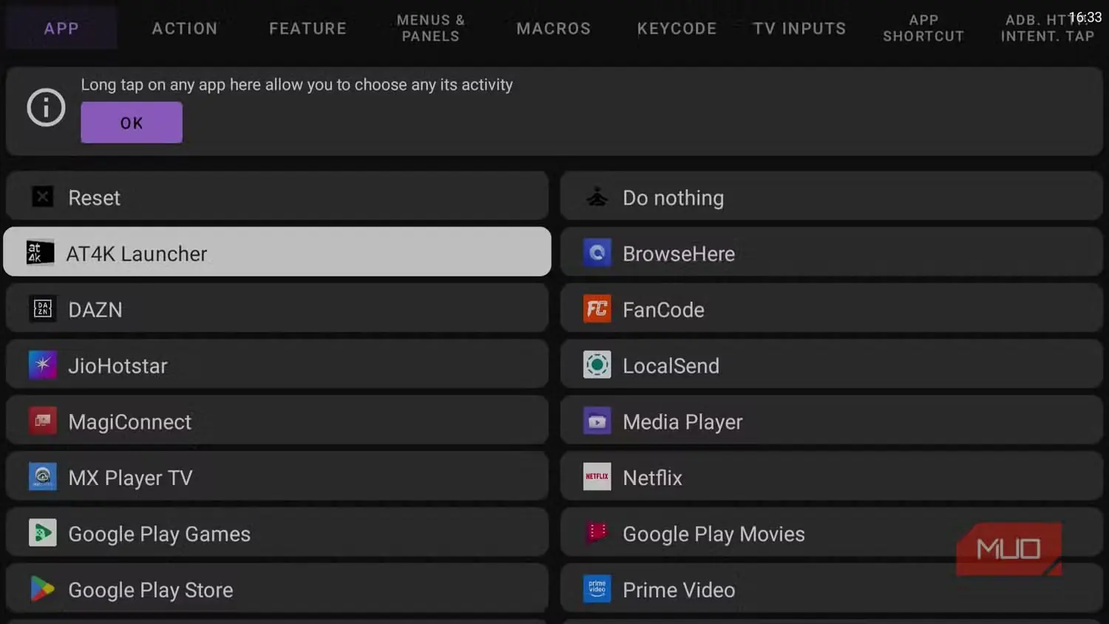Switch to the TV INPUTS tab

click(x=800, y=28)
